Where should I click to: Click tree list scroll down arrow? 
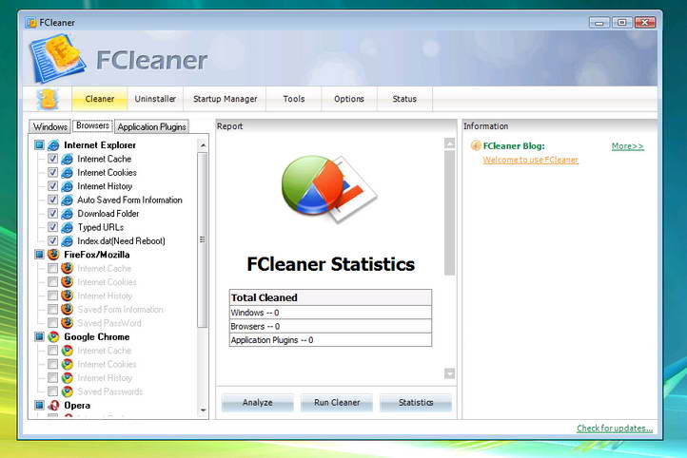pos(203,410)
